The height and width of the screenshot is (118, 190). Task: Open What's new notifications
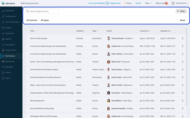pyautogui.click(x=162, y=3)
